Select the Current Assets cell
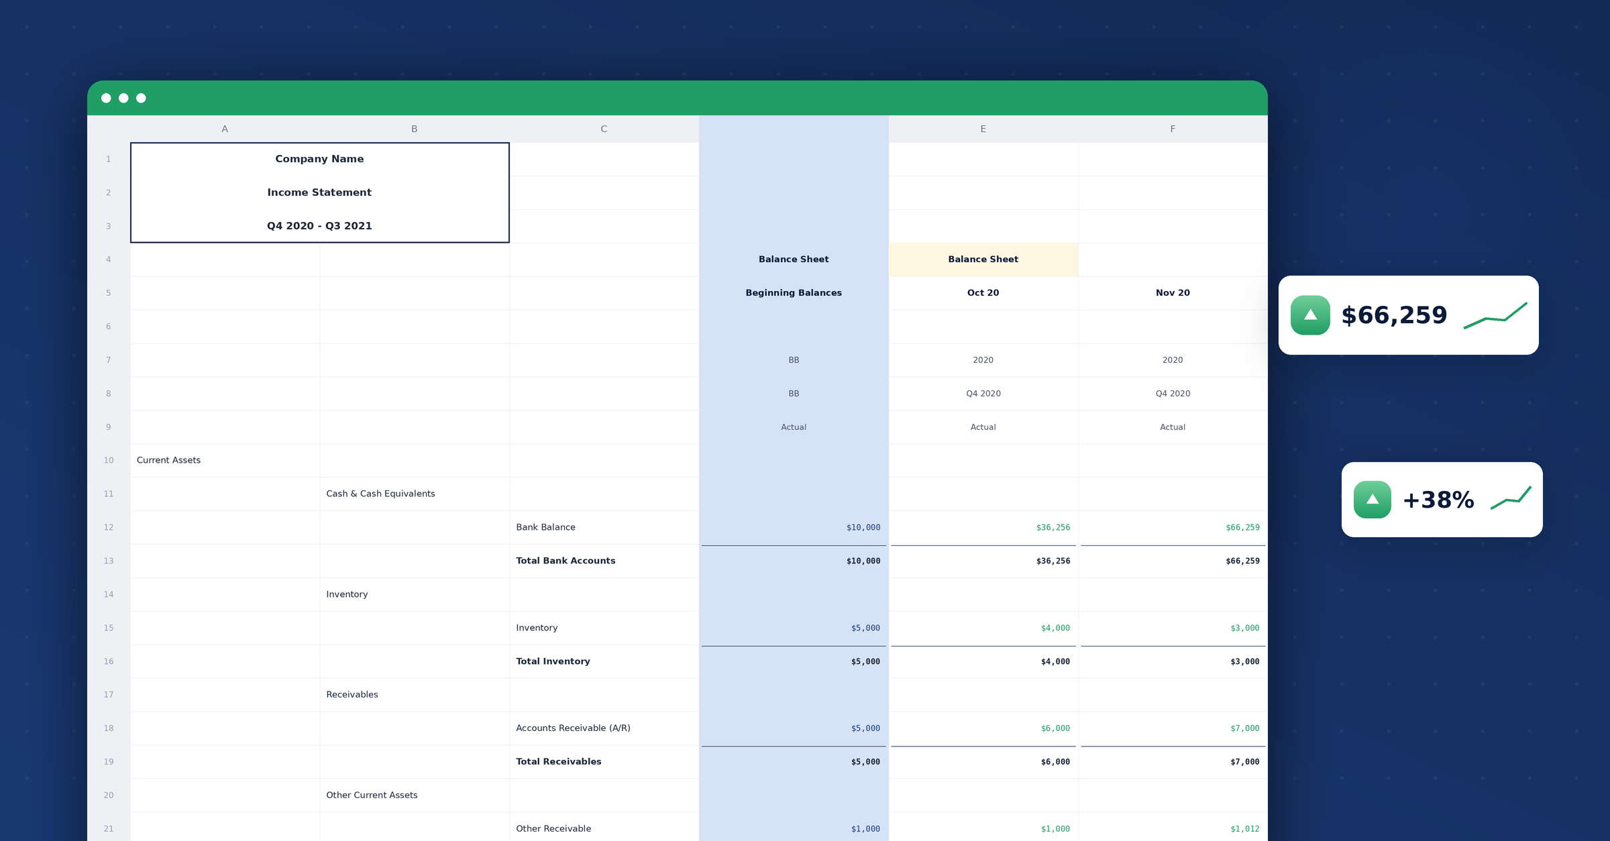Image resolution: width=1610 pixels, height=841 pixels. click(x=225, y=460)
